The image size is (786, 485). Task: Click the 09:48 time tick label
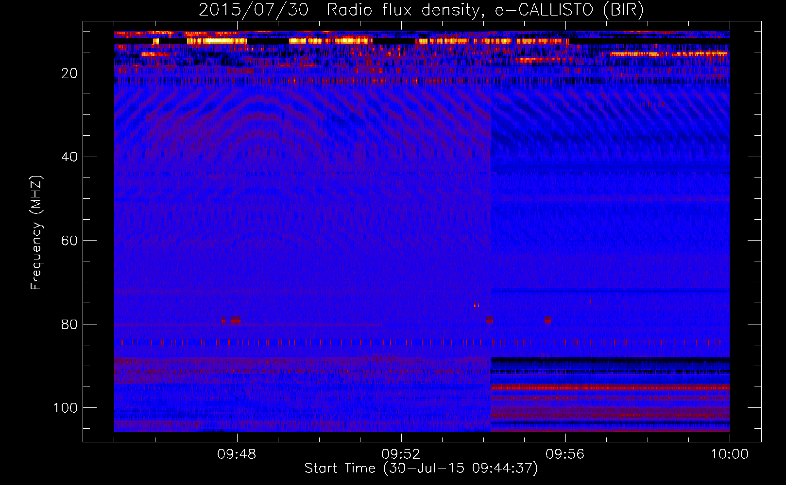click(x=237, y=454)
